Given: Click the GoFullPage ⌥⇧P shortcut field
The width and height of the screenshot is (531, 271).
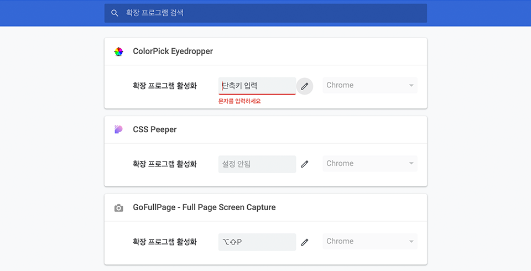Looking at the screenshot, I should click(257, 242).
